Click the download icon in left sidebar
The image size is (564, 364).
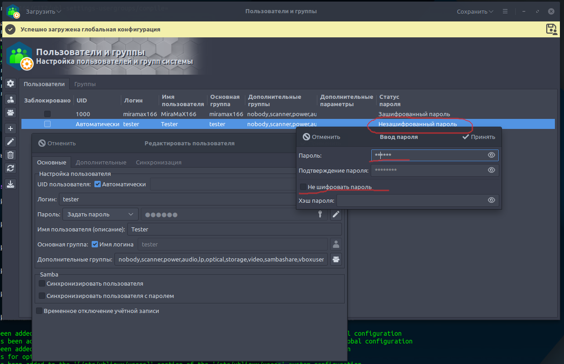10,184
